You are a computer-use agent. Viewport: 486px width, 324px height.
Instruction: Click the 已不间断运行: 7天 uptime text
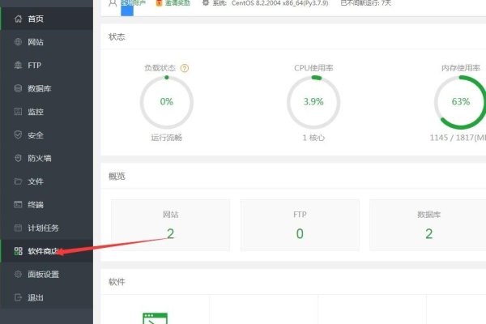coord(366,2)
